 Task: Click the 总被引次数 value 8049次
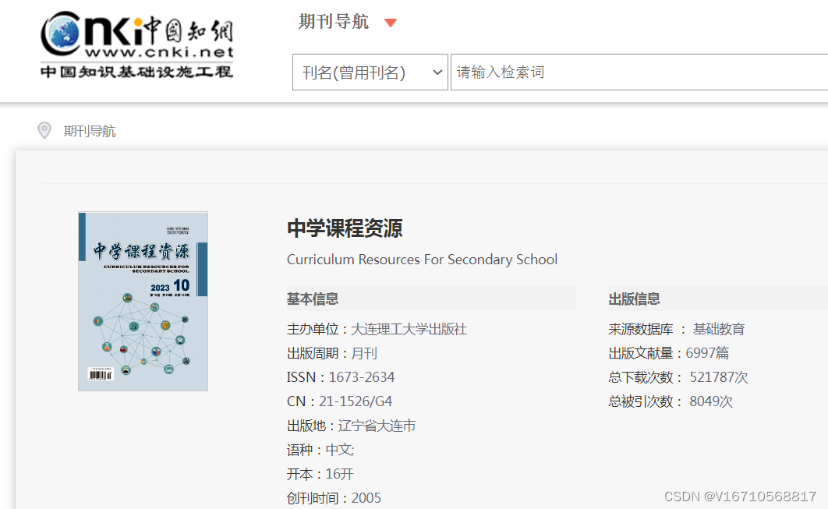pos(711,401)
